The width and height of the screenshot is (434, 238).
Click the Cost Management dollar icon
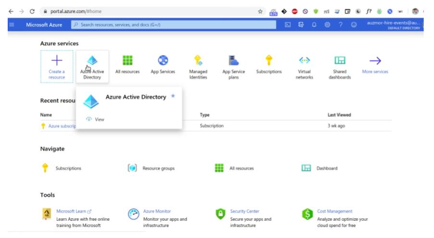pyautogui.click(x=307, y=214)
